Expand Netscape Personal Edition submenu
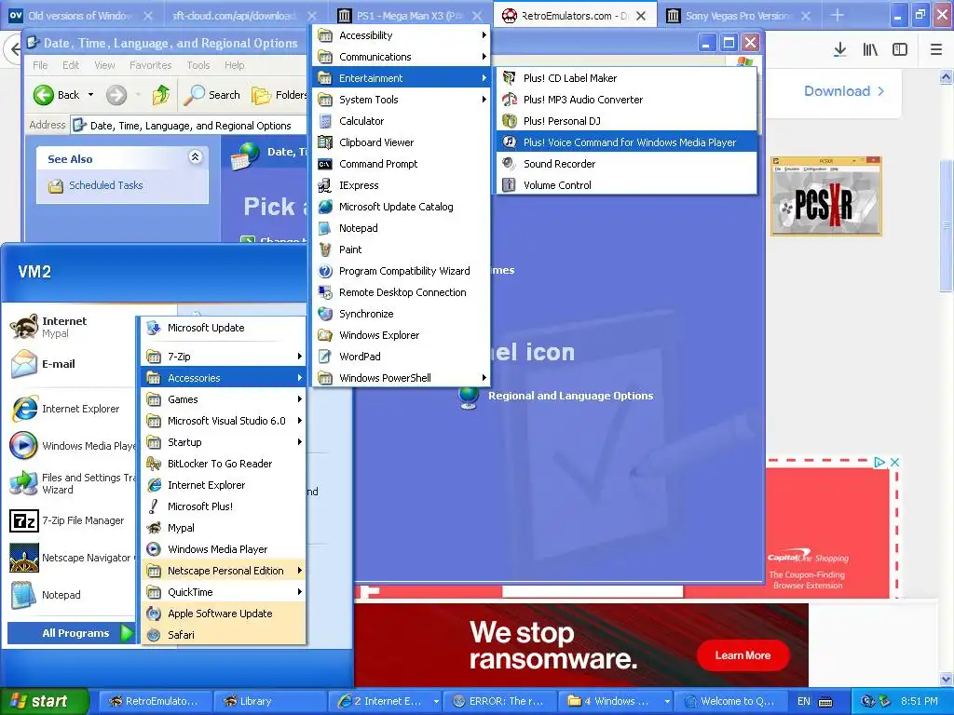 coord(224,571)
